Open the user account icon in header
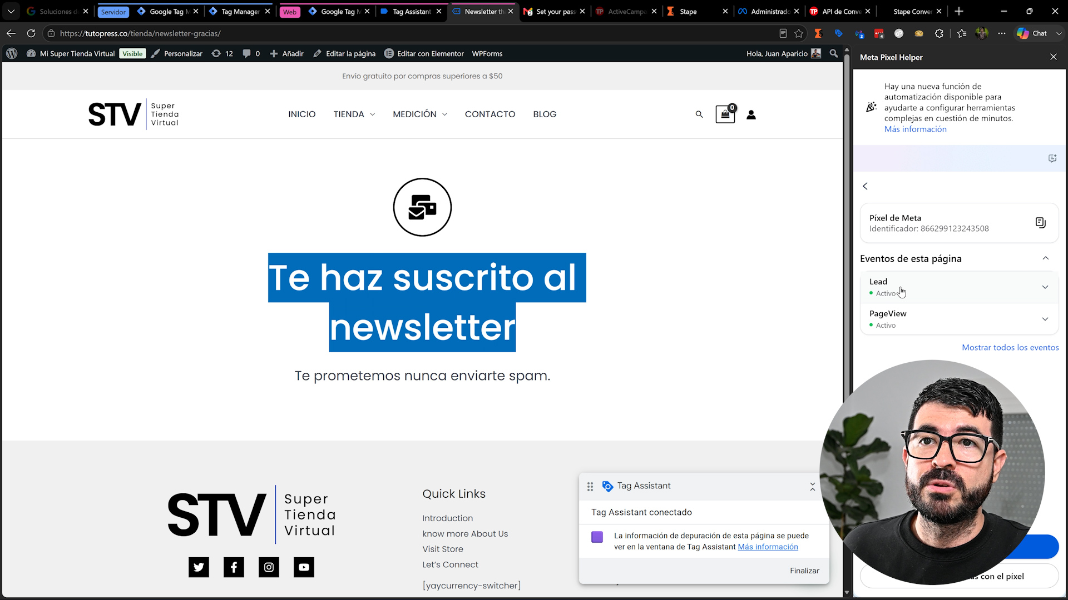Viewport: 1068px width, 600px height. tap(751, 114)
